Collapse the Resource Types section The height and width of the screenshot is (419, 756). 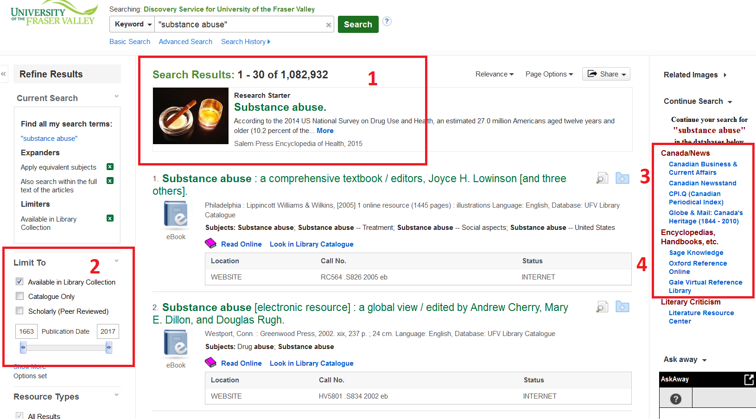coord(117,395)
